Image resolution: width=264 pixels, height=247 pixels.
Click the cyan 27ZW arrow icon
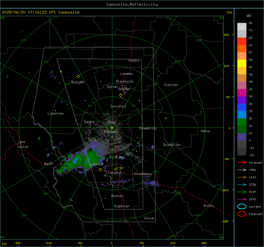(x=242, y=185)
